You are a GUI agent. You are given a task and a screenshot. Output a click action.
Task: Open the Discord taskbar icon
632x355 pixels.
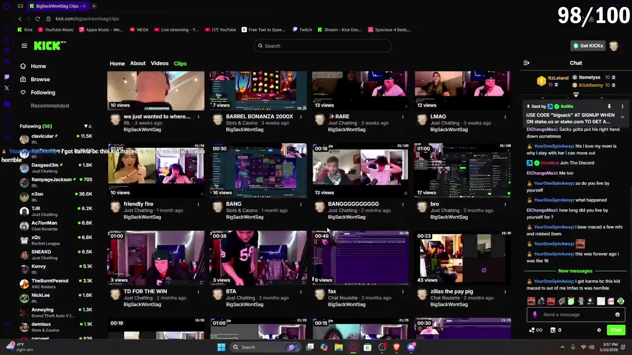point(411,347)
